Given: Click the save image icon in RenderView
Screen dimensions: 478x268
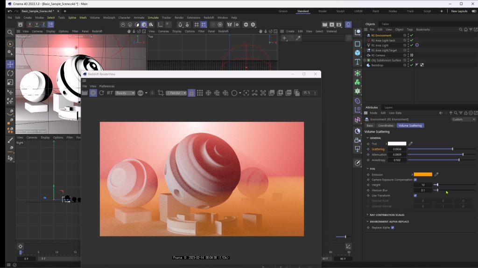Looking at the screenshot, I should [x=272, y=93].
